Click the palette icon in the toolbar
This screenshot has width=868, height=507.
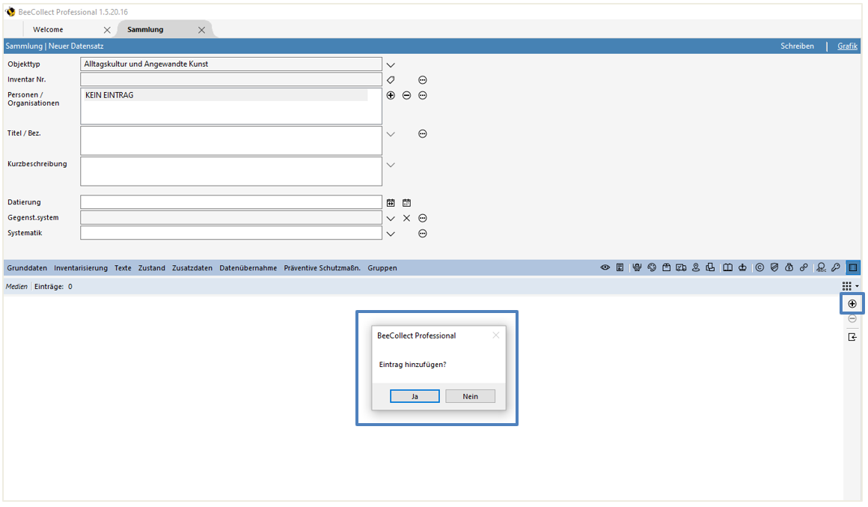pos(652,268)
